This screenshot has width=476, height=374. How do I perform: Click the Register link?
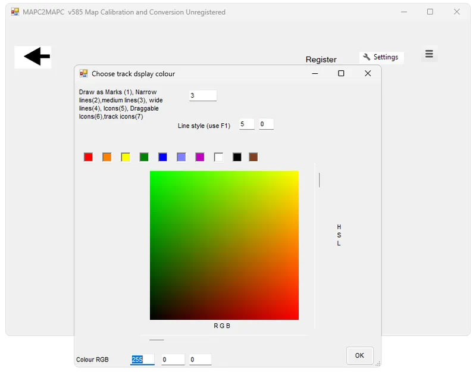point(321,60)
